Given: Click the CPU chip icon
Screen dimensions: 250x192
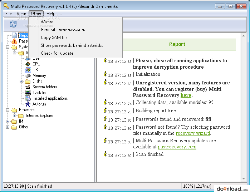Looking at the screenshot, I should (x=28, y=64).
